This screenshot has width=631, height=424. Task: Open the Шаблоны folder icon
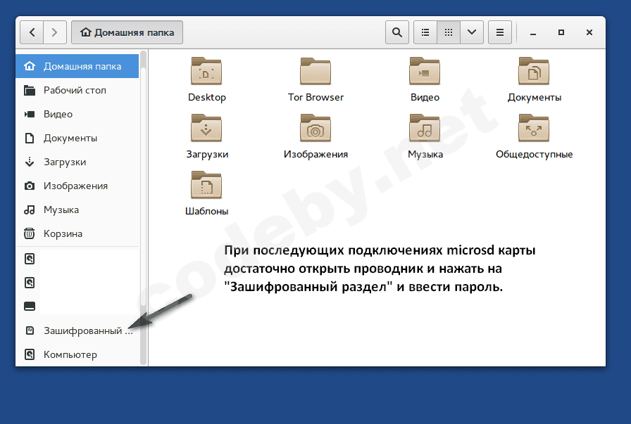(x=207, y=186)
